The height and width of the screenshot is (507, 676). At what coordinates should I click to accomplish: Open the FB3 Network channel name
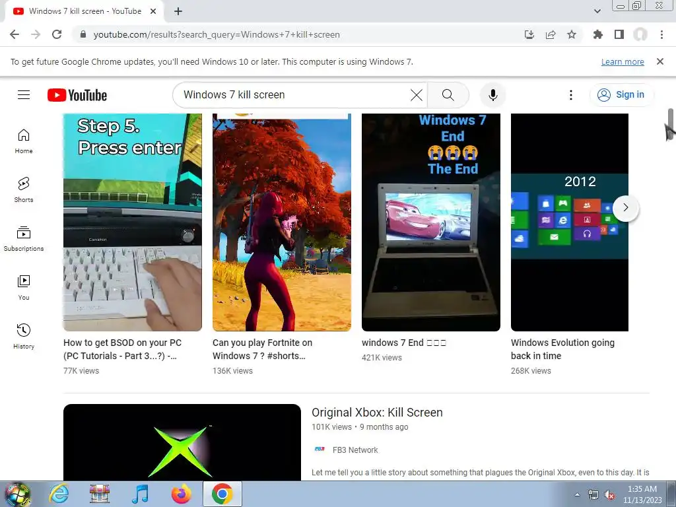pos(355,450)
